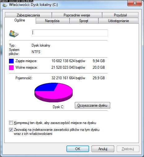Viewport: 144px width, 157px height.
Task: Switch to the Sprzęt tab
Action: pyautogui.click(x=84, y=21)
